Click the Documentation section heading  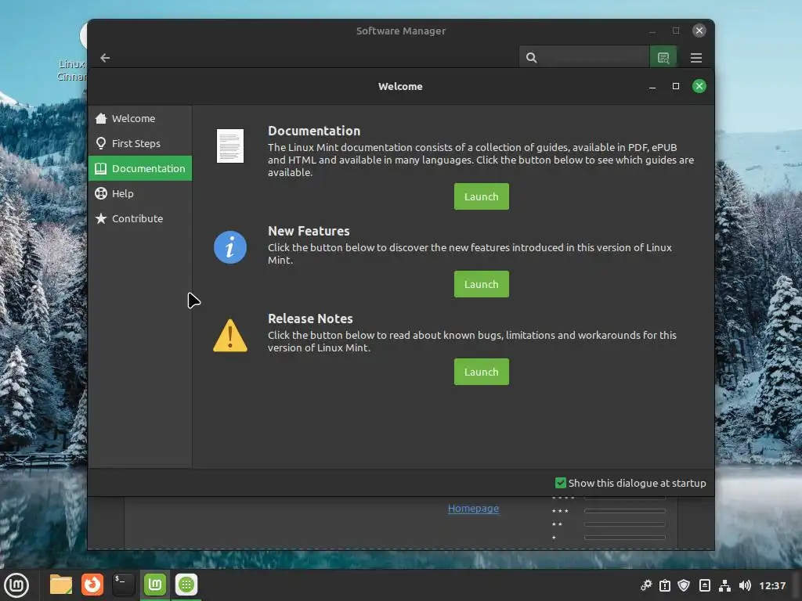click(314, 131)
